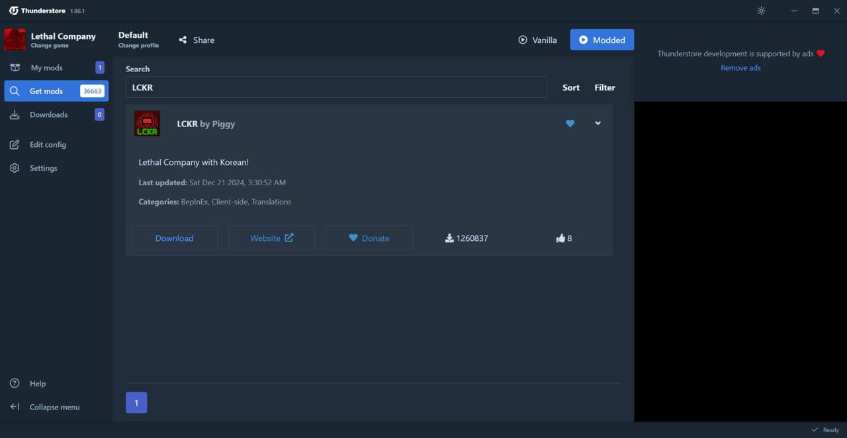Click Change profile under Default

(138, 46)
